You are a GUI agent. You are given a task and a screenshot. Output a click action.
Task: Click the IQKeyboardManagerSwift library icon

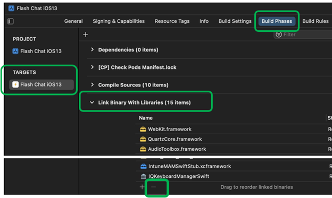(x=143, y=176)
